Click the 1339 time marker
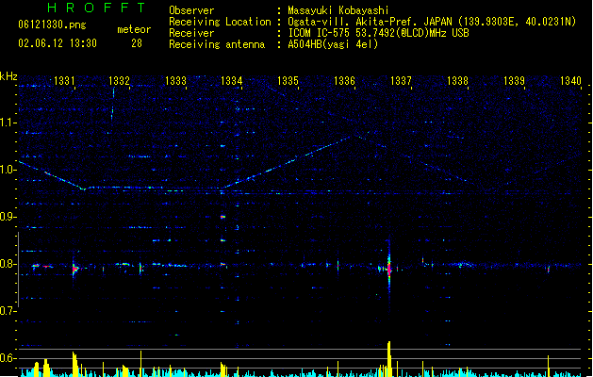The height and width of the screenshot is (377, 593). coord(515,81)
